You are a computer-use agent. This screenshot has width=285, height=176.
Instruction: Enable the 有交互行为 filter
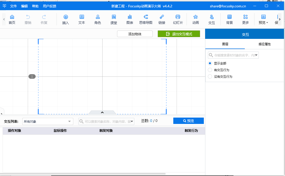[x=210, y=70]
